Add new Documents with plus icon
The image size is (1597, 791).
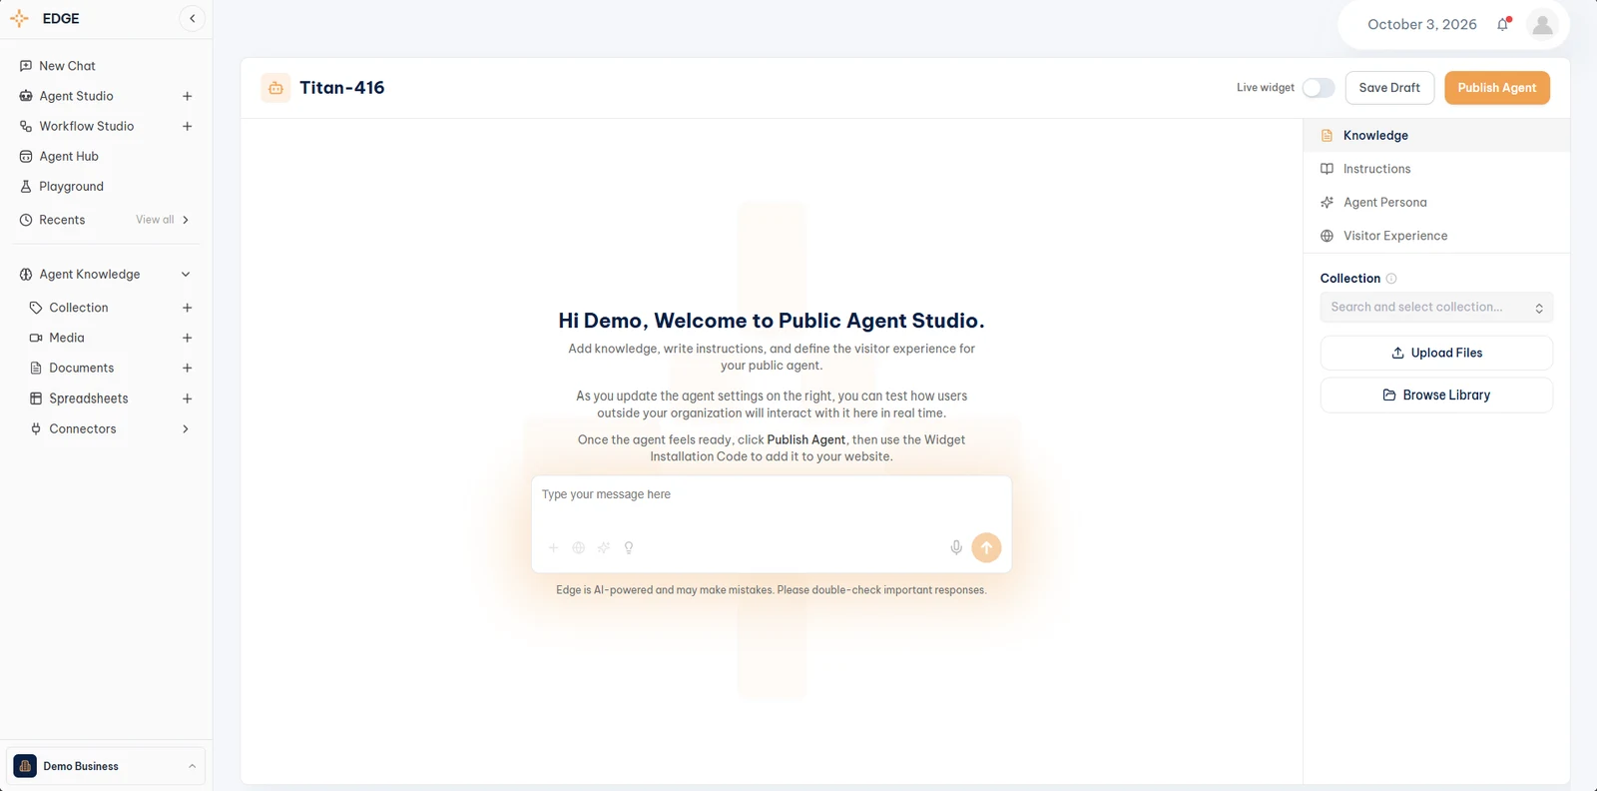tap(187, 369)
